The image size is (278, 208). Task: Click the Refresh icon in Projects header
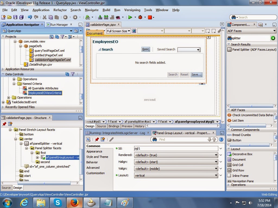coord(57,37)
